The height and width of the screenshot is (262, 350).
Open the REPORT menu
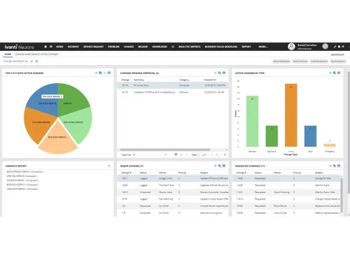246,47
